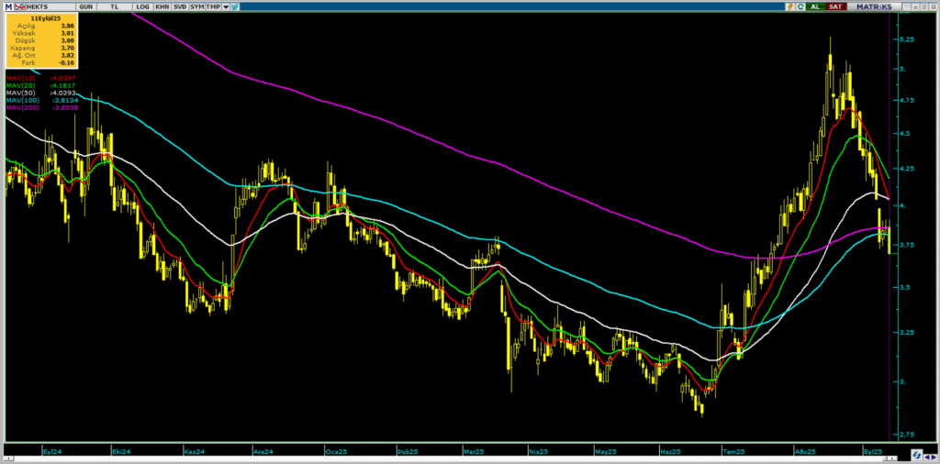Toggle the SVD option in the toolbar

click(180, 6)
